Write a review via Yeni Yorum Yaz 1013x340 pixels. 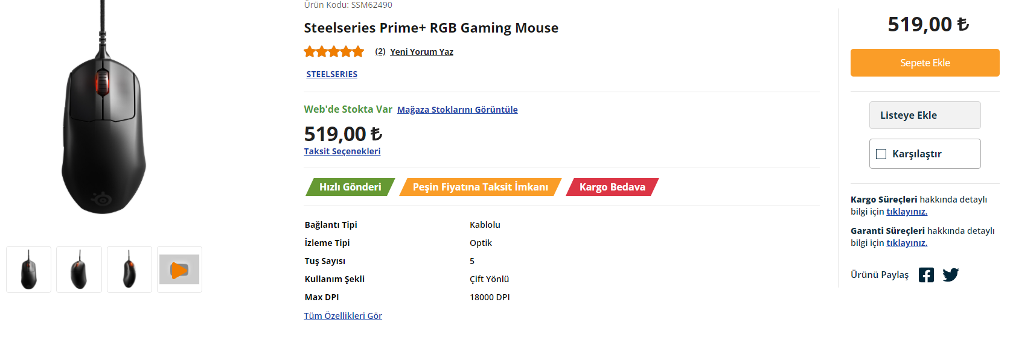pos(421,52)
